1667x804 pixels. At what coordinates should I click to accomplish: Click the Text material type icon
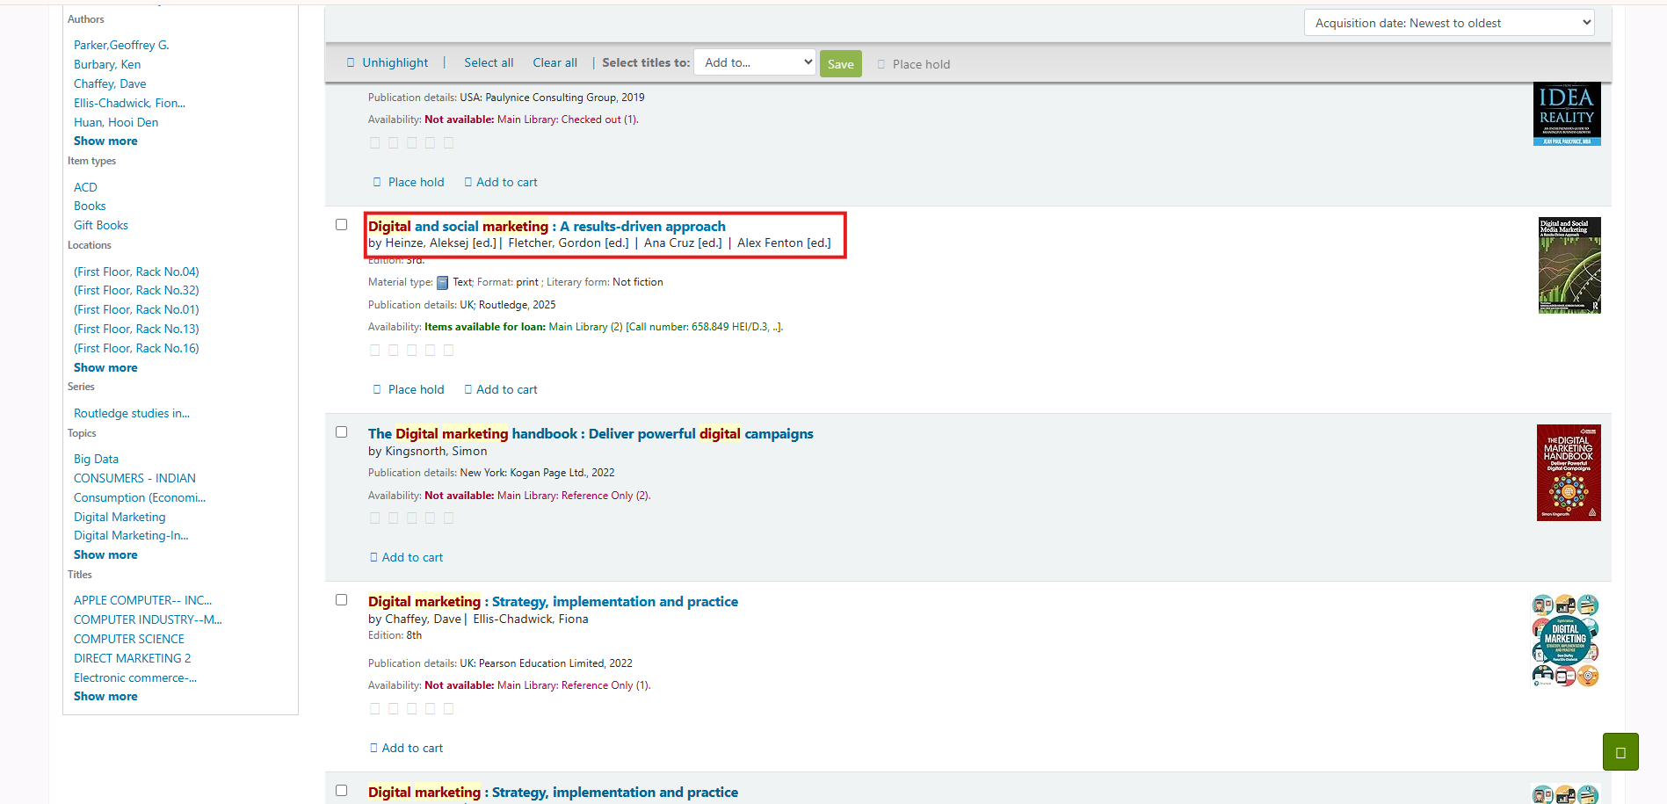pos(443,283)
